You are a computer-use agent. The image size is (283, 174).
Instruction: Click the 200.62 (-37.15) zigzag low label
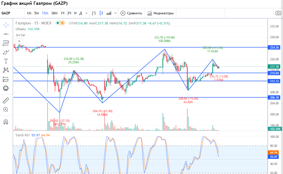tap(60, 121)
